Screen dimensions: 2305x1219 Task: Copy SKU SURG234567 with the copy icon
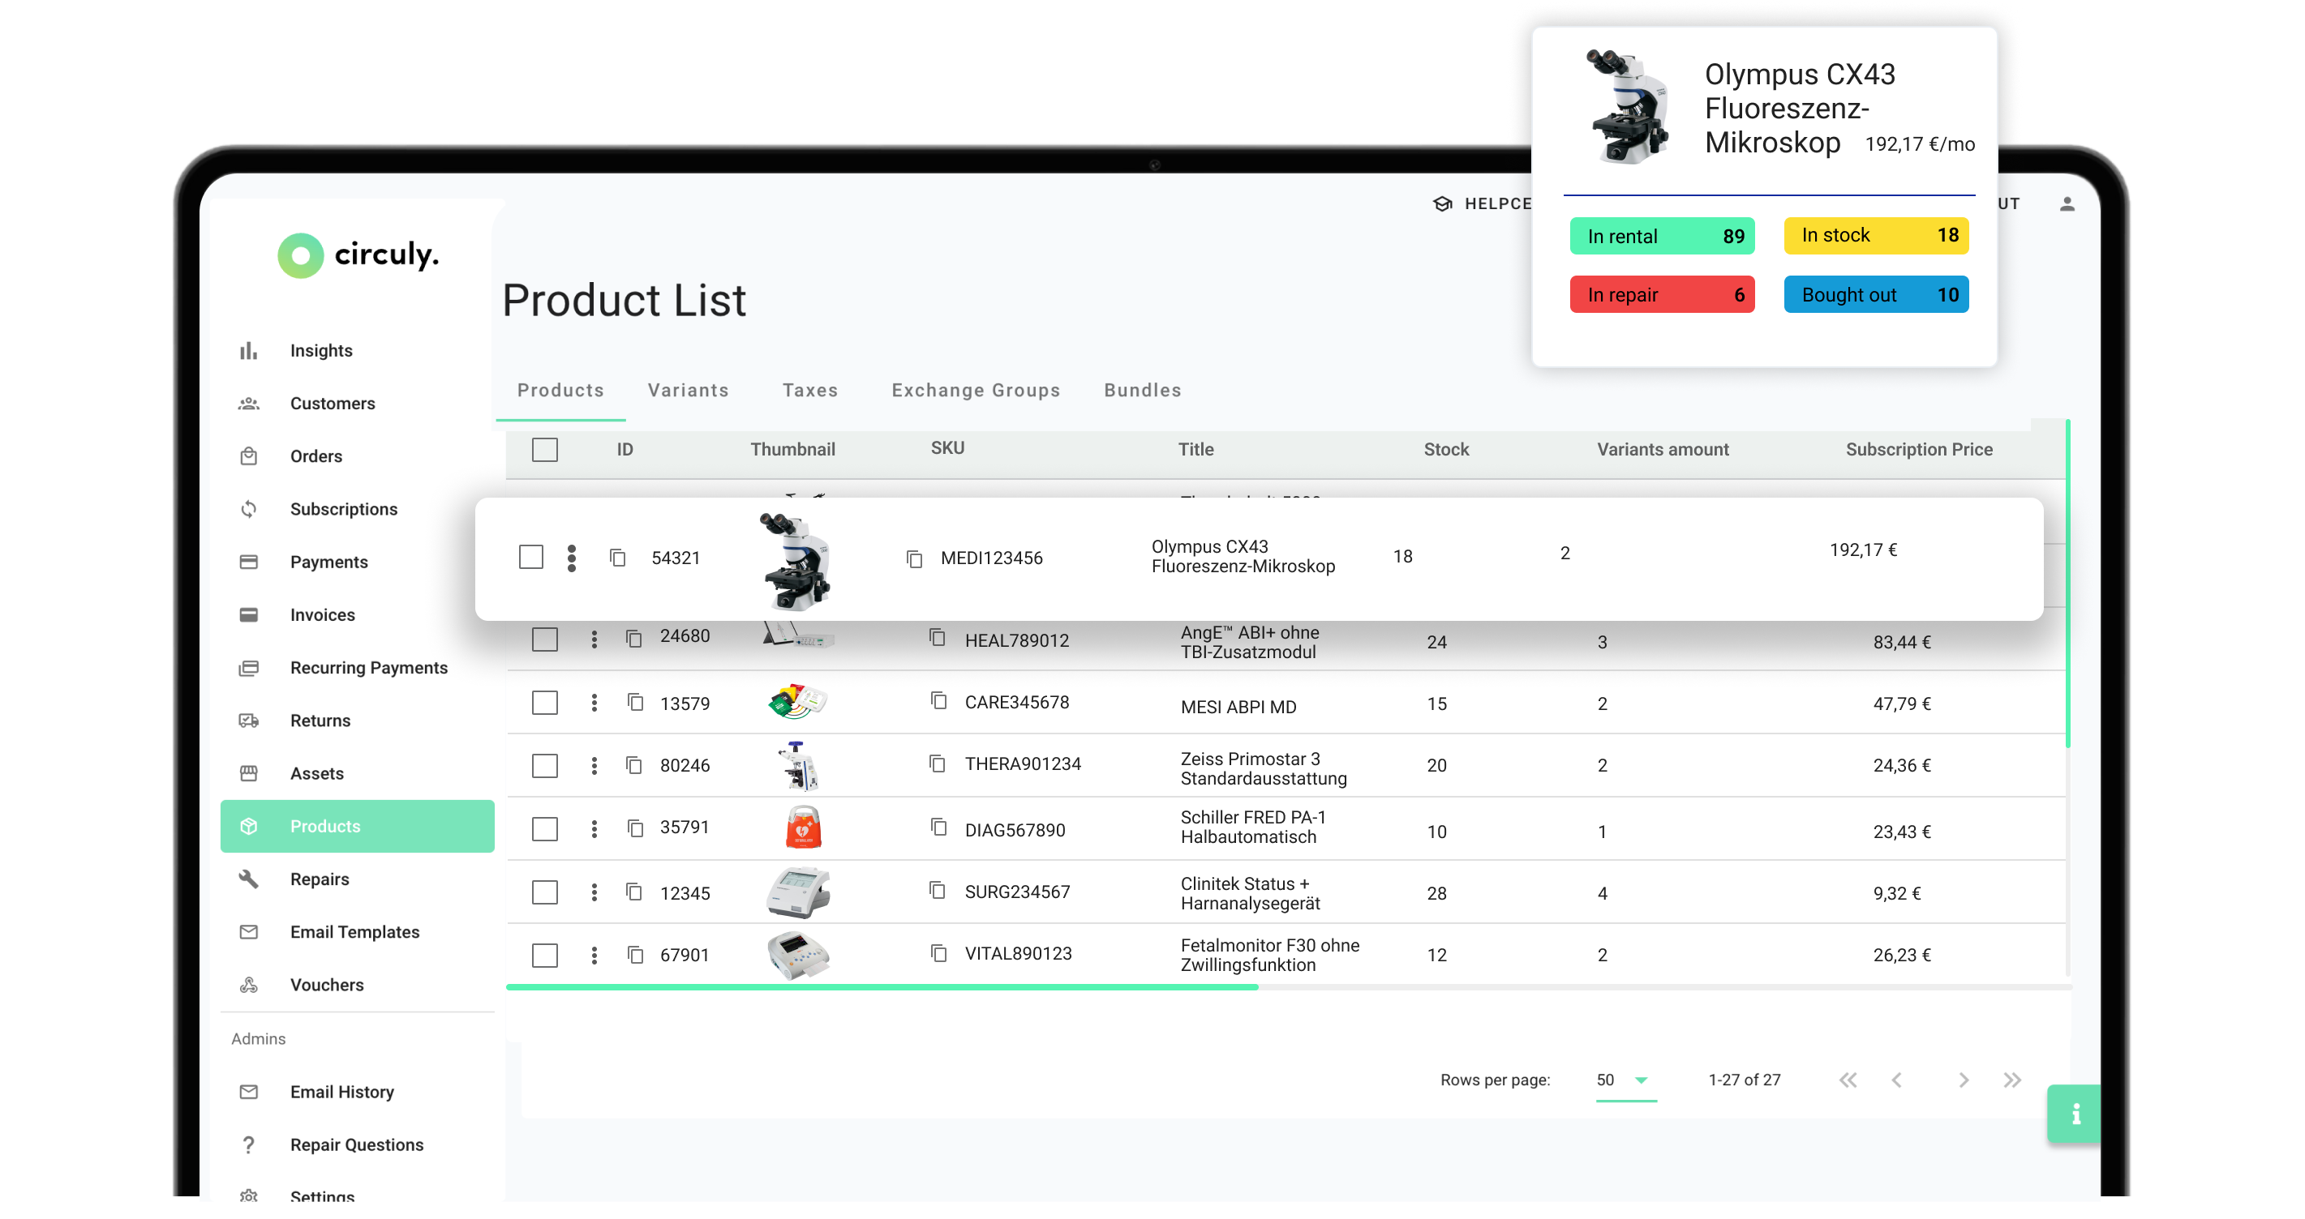click(x=937, y=890)
